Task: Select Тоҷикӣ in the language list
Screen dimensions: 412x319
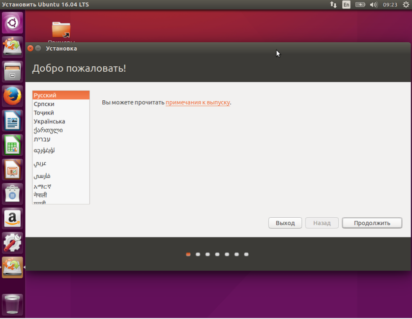Action: pyautogui.click(x=61, y=113)
